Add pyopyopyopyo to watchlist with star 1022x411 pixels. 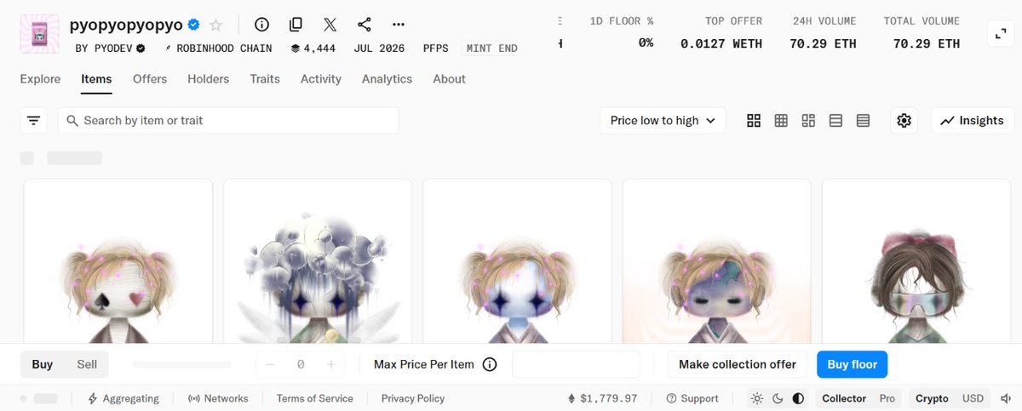pyautogui.click(x=215, y=25)
